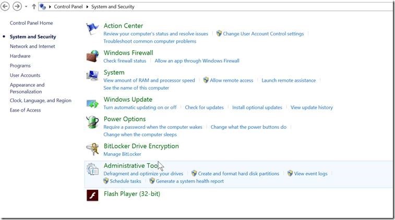
Task: Click shield icon beside Generate system health report
Action: 152,181
